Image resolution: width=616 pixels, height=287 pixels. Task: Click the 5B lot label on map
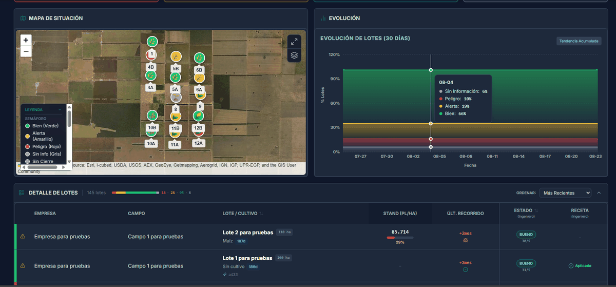176,68
